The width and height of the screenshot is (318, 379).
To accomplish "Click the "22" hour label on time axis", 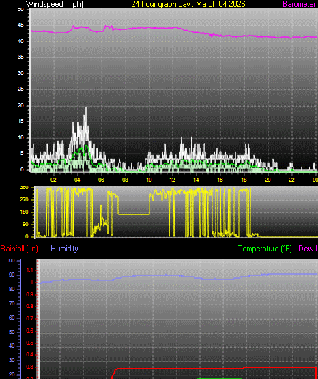I will [291, 180].
